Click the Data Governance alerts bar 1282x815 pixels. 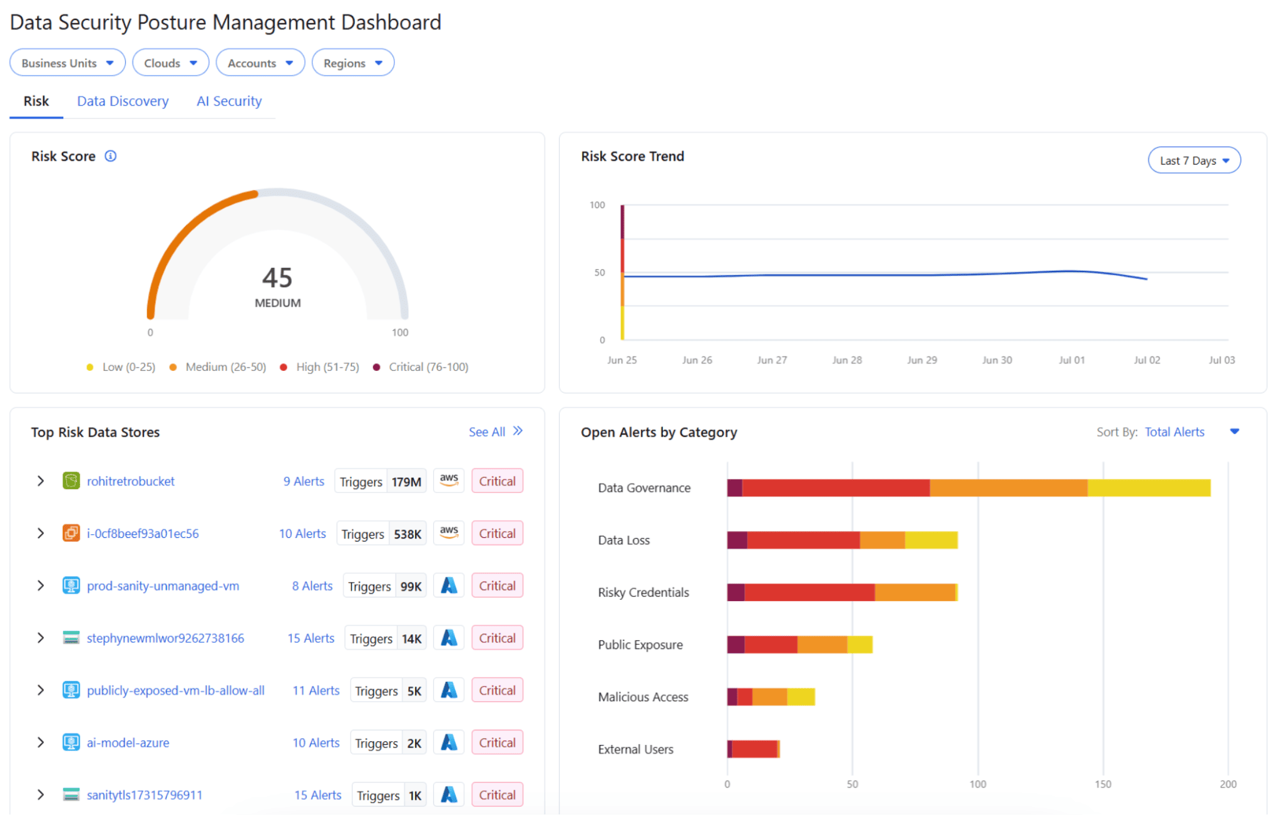tap(968, 488)
